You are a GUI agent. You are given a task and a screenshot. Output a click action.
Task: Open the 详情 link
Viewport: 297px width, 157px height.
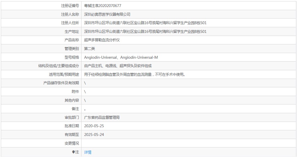click(88, 152)
